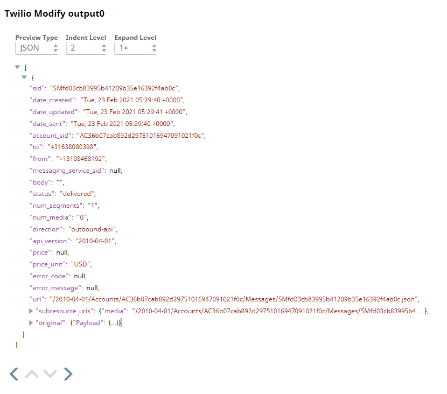
Task: Click the price key
Action: [41, 252]
